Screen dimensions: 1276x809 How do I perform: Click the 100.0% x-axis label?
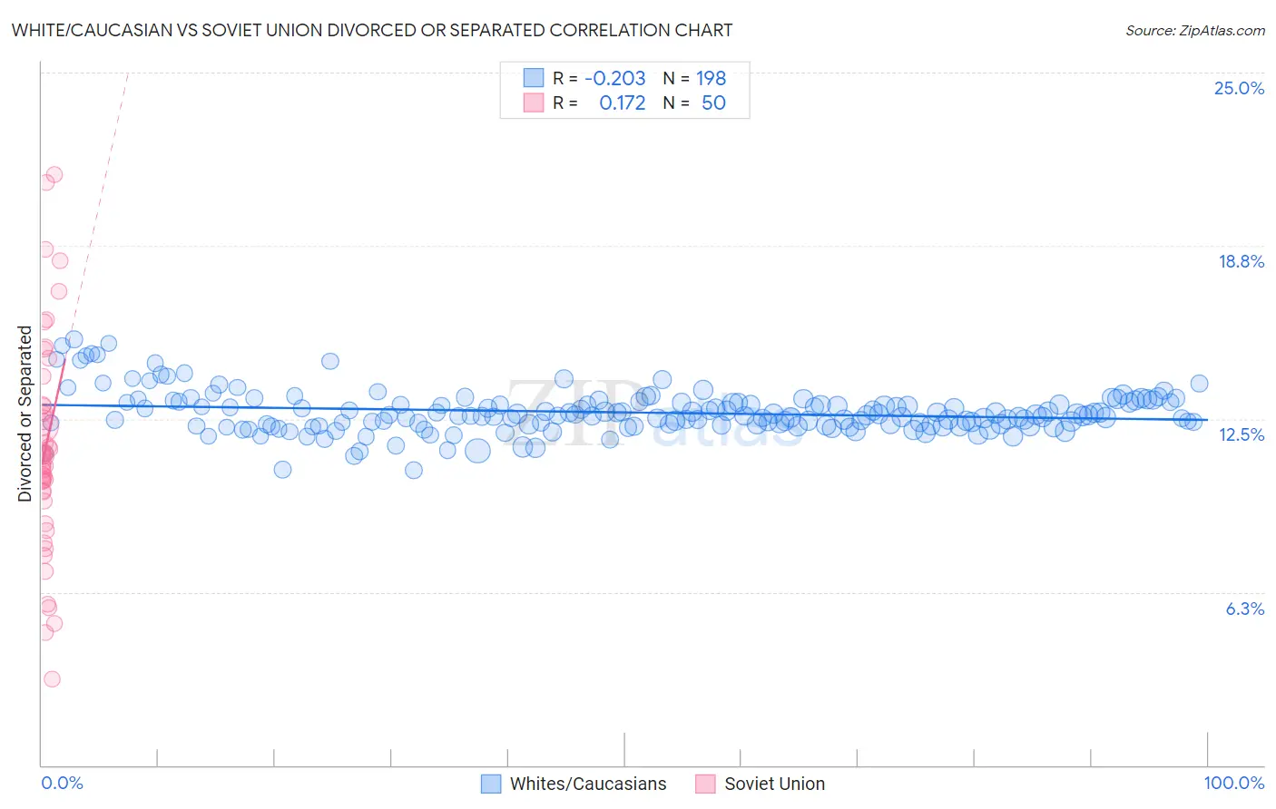tap(1233, 783)
